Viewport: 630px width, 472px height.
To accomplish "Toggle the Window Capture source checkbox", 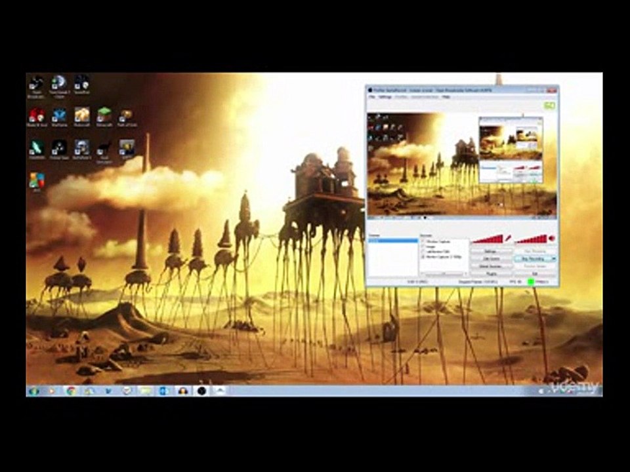I will click(x=423, y=242).
